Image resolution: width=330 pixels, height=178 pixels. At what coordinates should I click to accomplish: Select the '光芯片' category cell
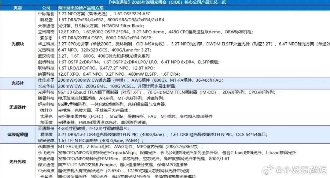pos(17,83)
